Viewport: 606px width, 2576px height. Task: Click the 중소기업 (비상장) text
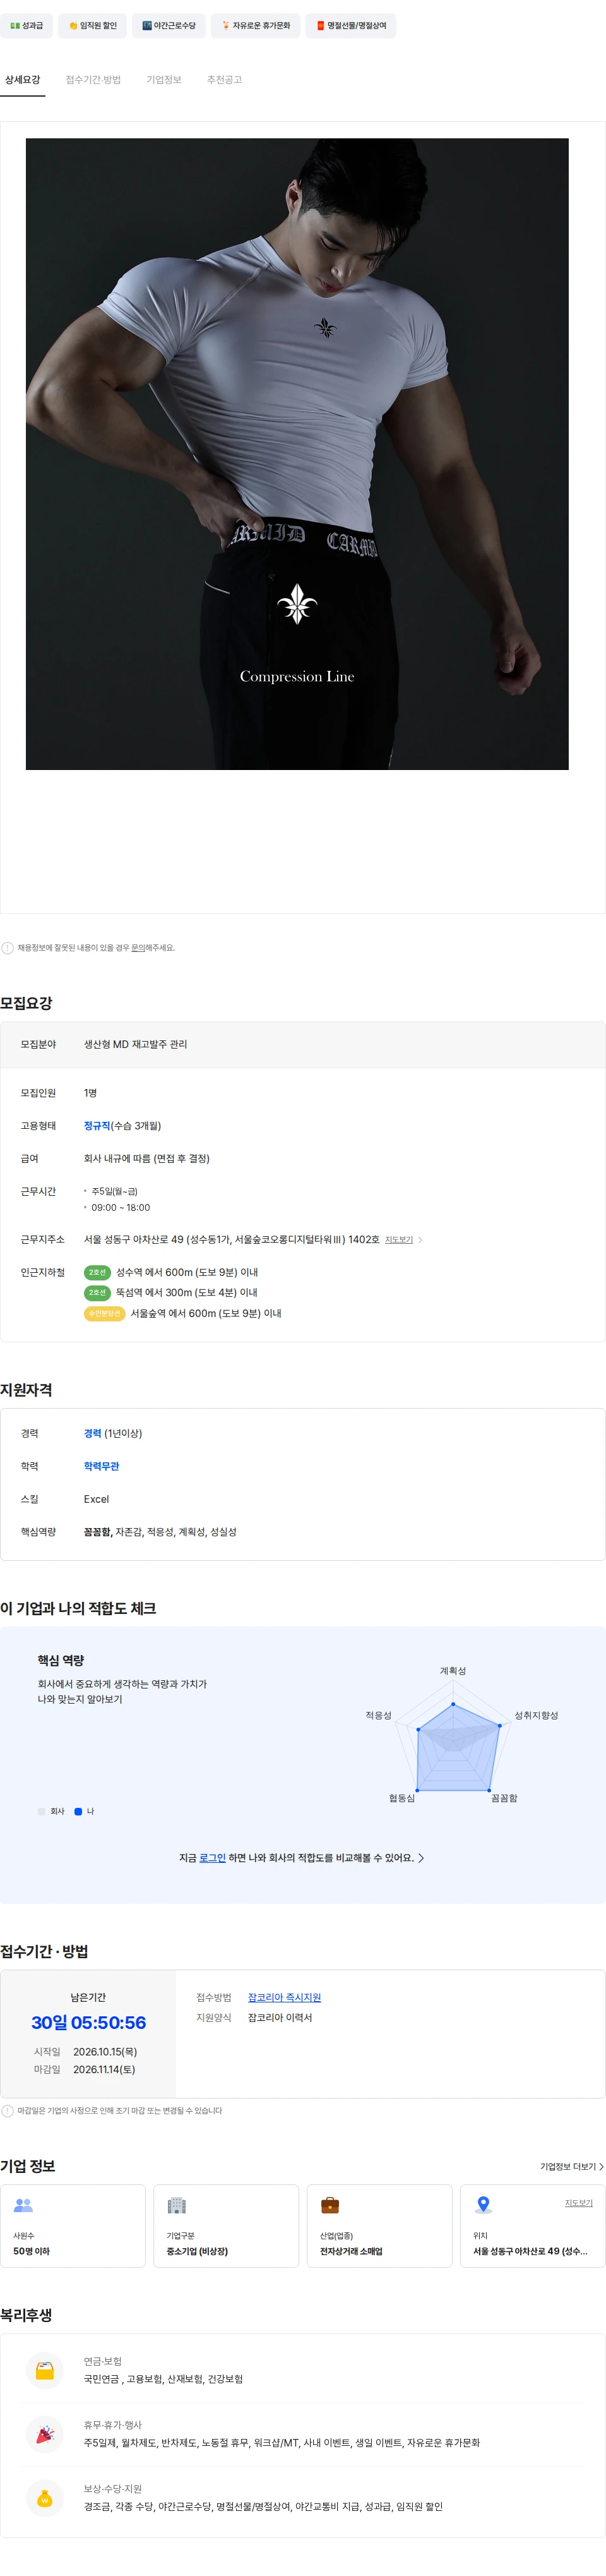pyautogui.click(x=197, y=2252)
